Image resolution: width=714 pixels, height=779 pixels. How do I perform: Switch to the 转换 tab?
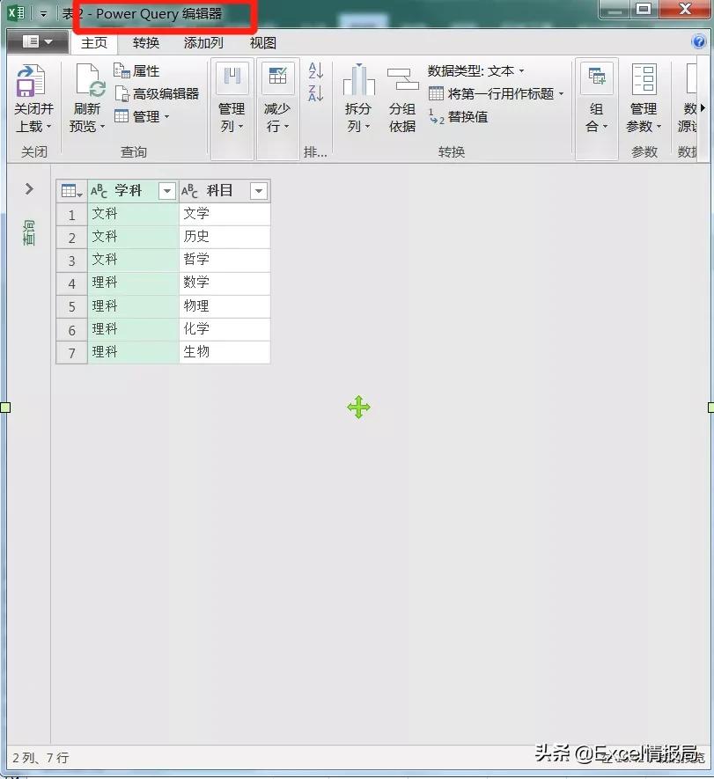(146, 43)
